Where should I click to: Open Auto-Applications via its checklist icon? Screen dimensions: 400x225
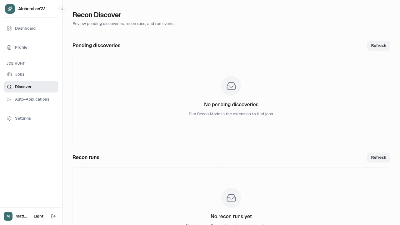pos(9,99)
